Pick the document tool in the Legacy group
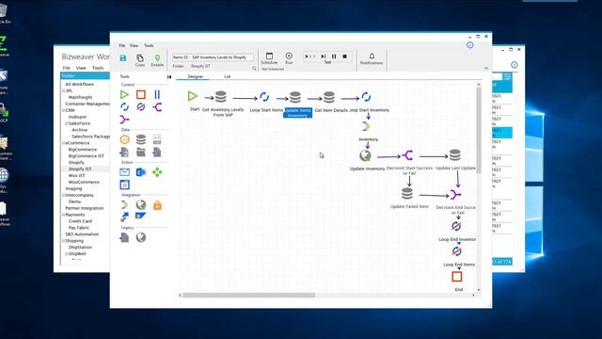 point(124,237)
